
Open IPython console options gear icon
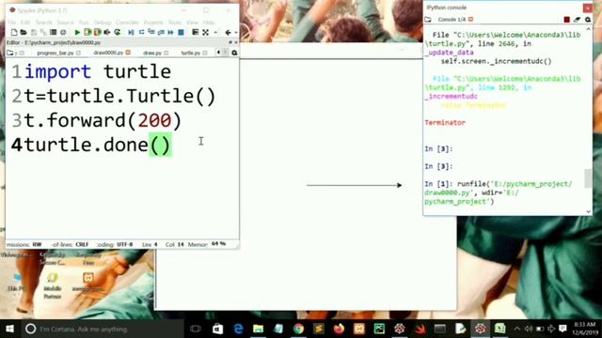tap(587, 20)
